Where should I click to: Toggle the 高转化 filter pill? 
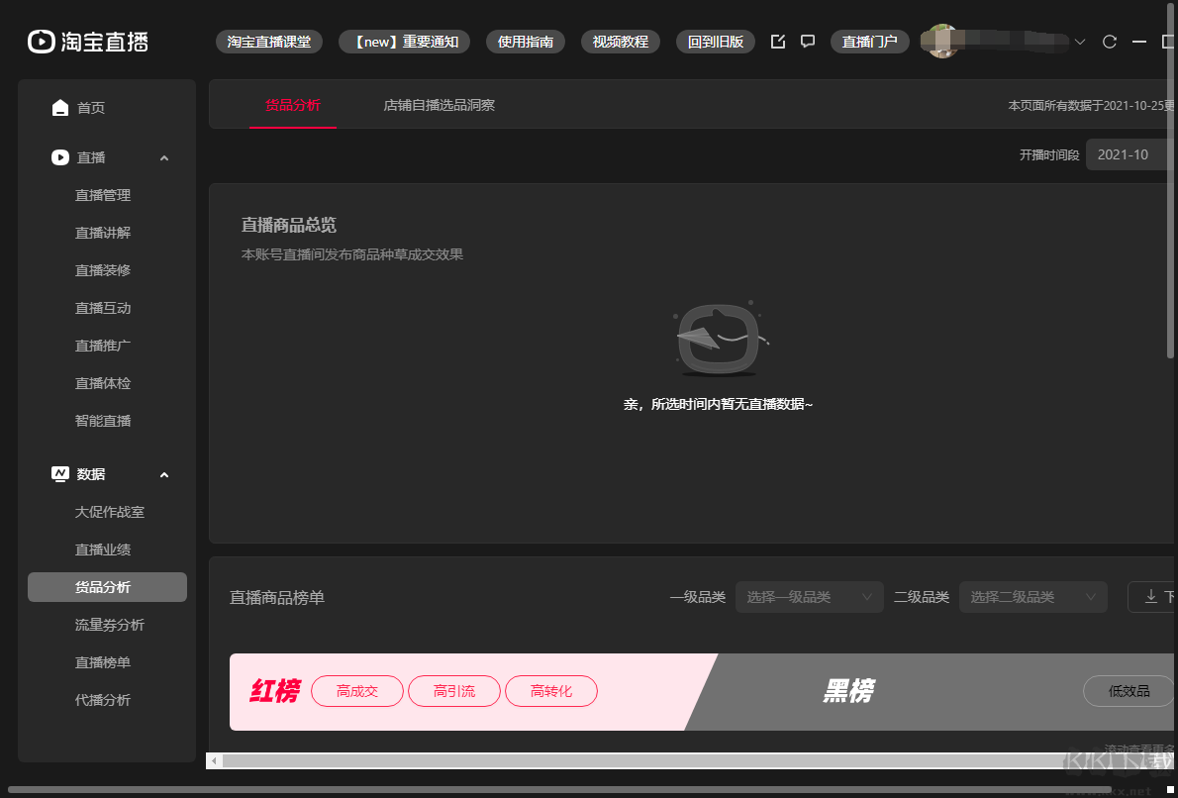[551, 691]
